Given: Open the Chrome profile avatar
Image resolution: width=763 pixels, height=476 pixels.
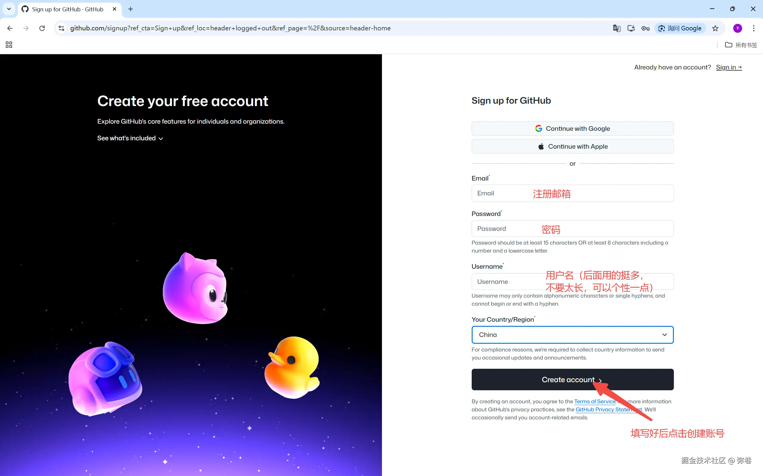Looking at the screenshot, I should click(x=737, y=28).
